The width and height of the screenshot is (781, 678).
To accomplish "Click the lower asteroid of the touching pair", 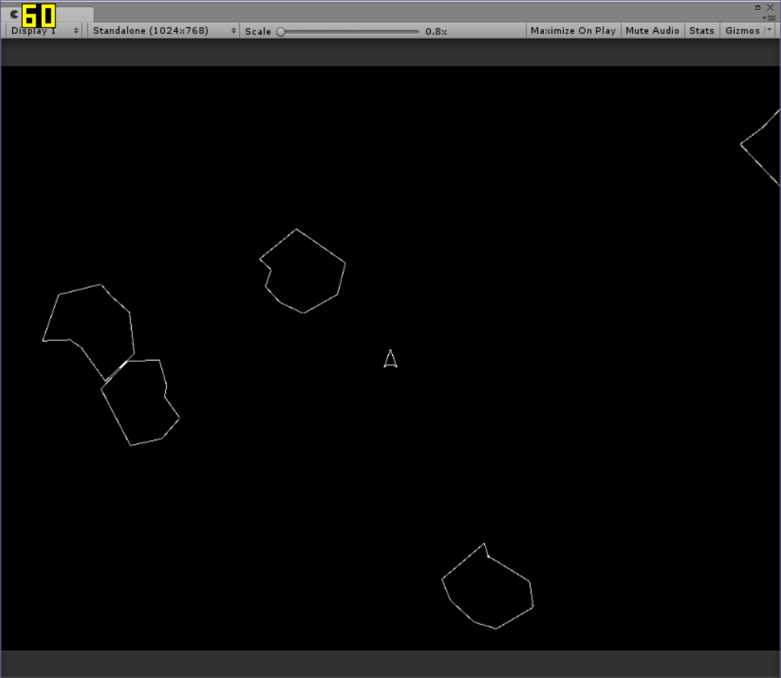I will 138,401.
